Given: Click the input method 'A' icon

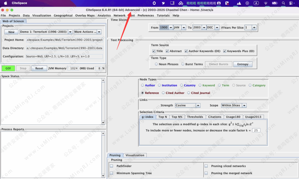Looking at the screenshot, I should [x=256, y=3].
